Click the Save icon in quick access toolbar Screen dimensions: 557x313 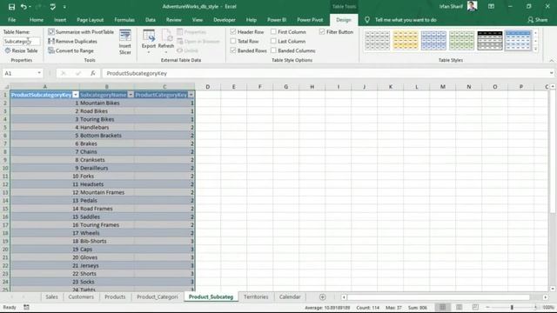click(11, 7)
